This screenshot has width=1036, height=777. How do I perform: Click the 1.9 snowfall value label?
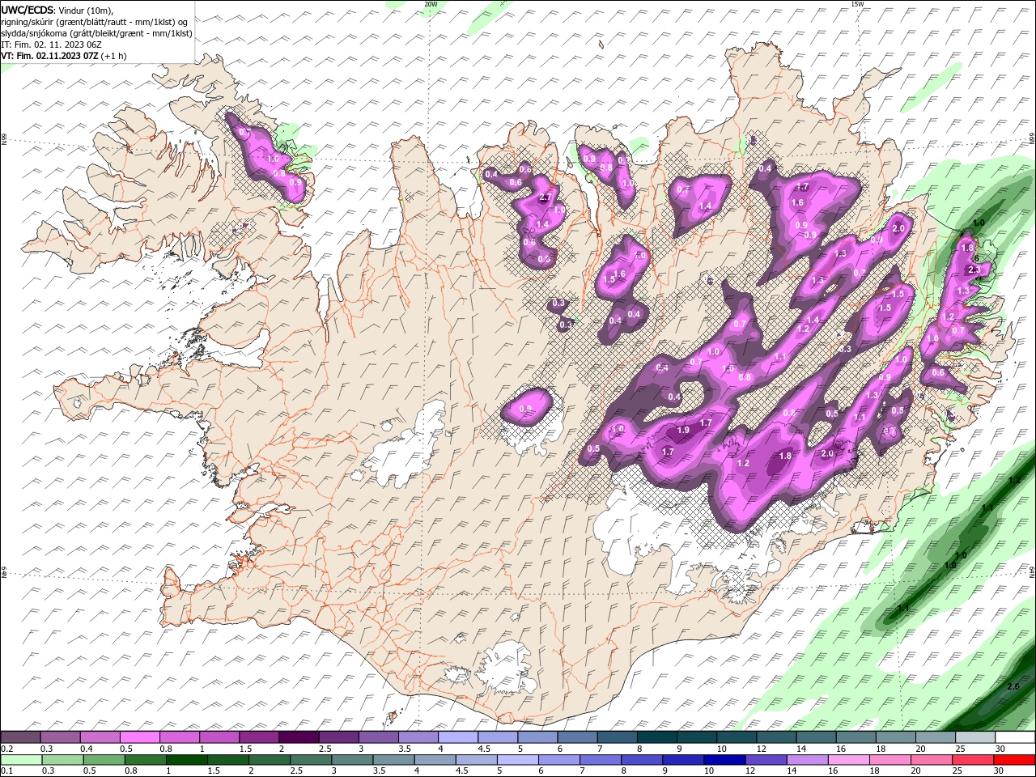pyautogui.click(x=683, y=430)
